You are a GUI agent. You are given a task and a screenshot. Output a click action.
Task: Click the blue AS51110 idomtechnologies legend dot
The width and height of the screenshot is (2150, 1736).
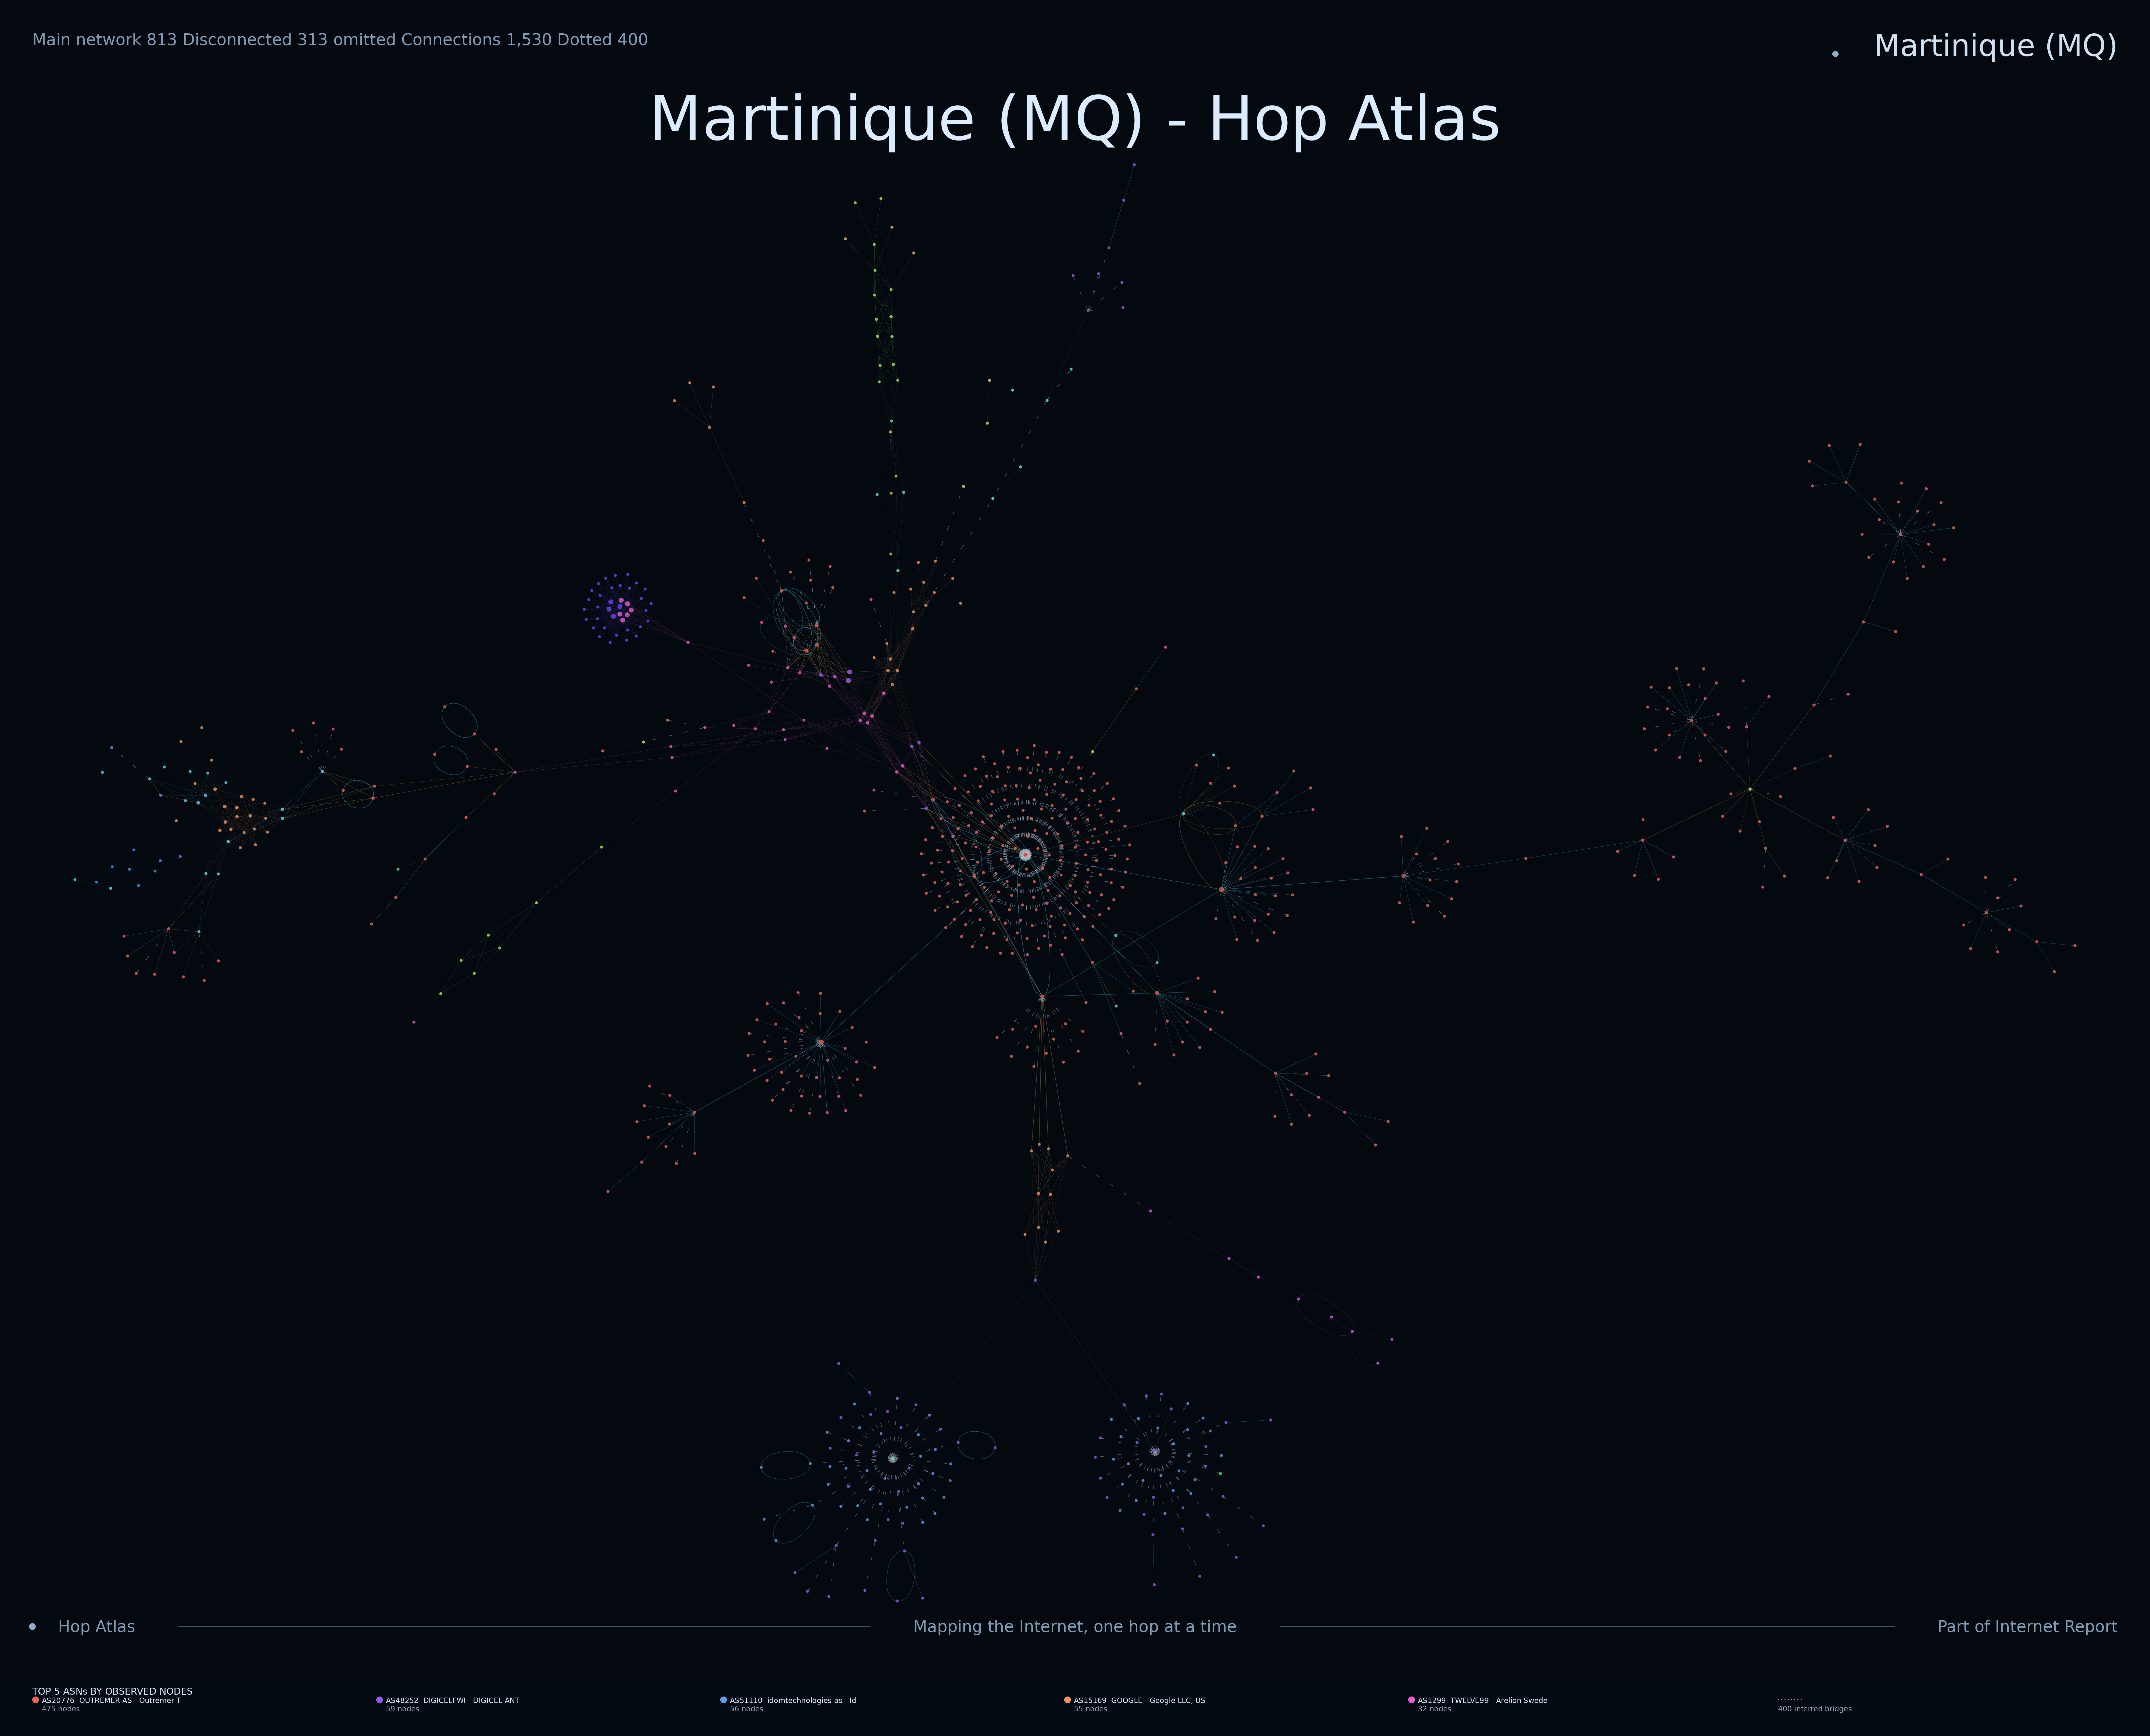723,1700
